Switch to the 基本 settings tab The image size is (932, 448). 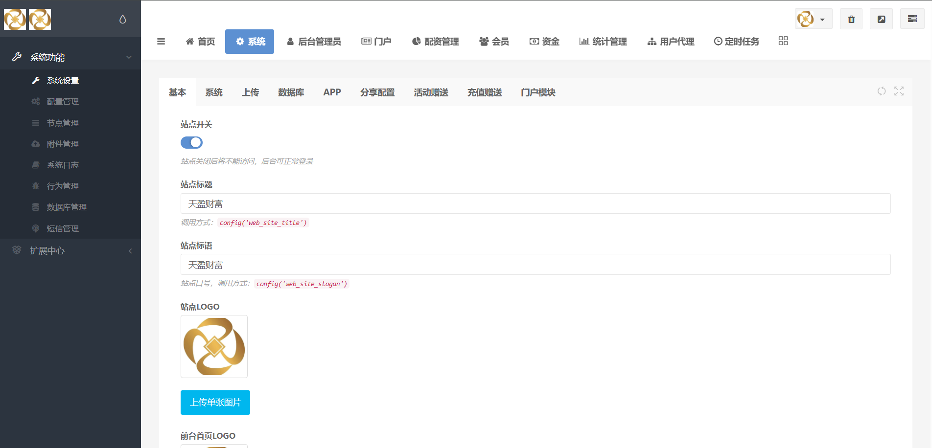click(177, 92)
